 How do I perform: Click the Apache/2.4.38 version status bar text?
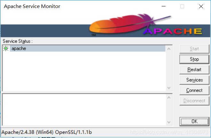coord(46,132)
